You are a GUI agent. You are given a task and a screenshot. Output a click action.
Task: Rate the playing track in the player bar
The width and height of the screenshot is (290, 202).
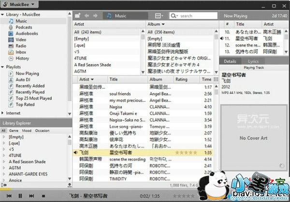click(x=184, y=196)
